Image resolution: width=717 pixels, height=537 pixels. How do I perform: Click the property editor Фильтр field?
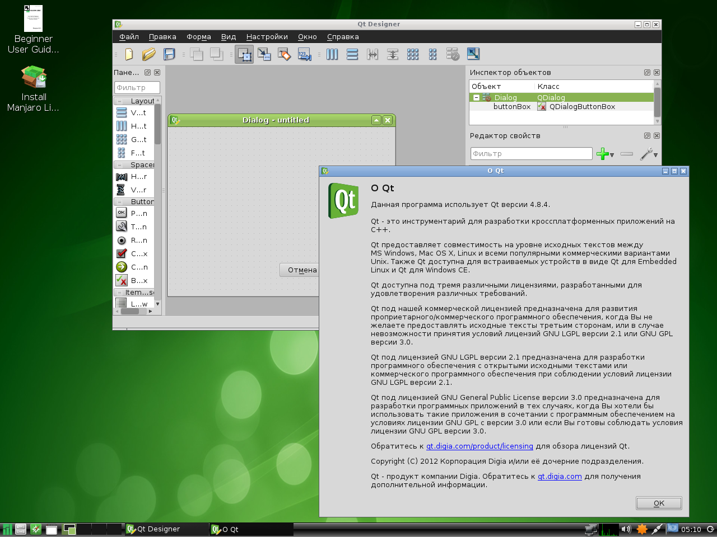[x=531, y=154]
